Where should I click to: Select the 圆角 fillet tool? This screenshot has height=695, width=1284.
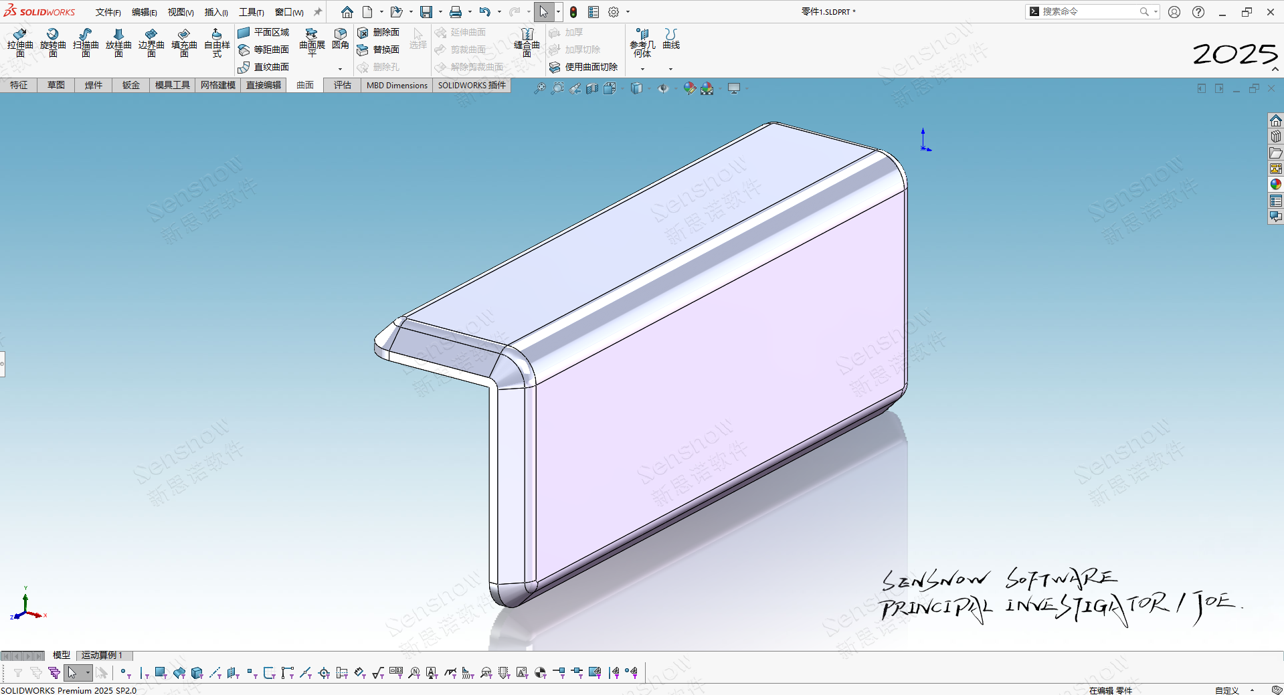(341, 39)
